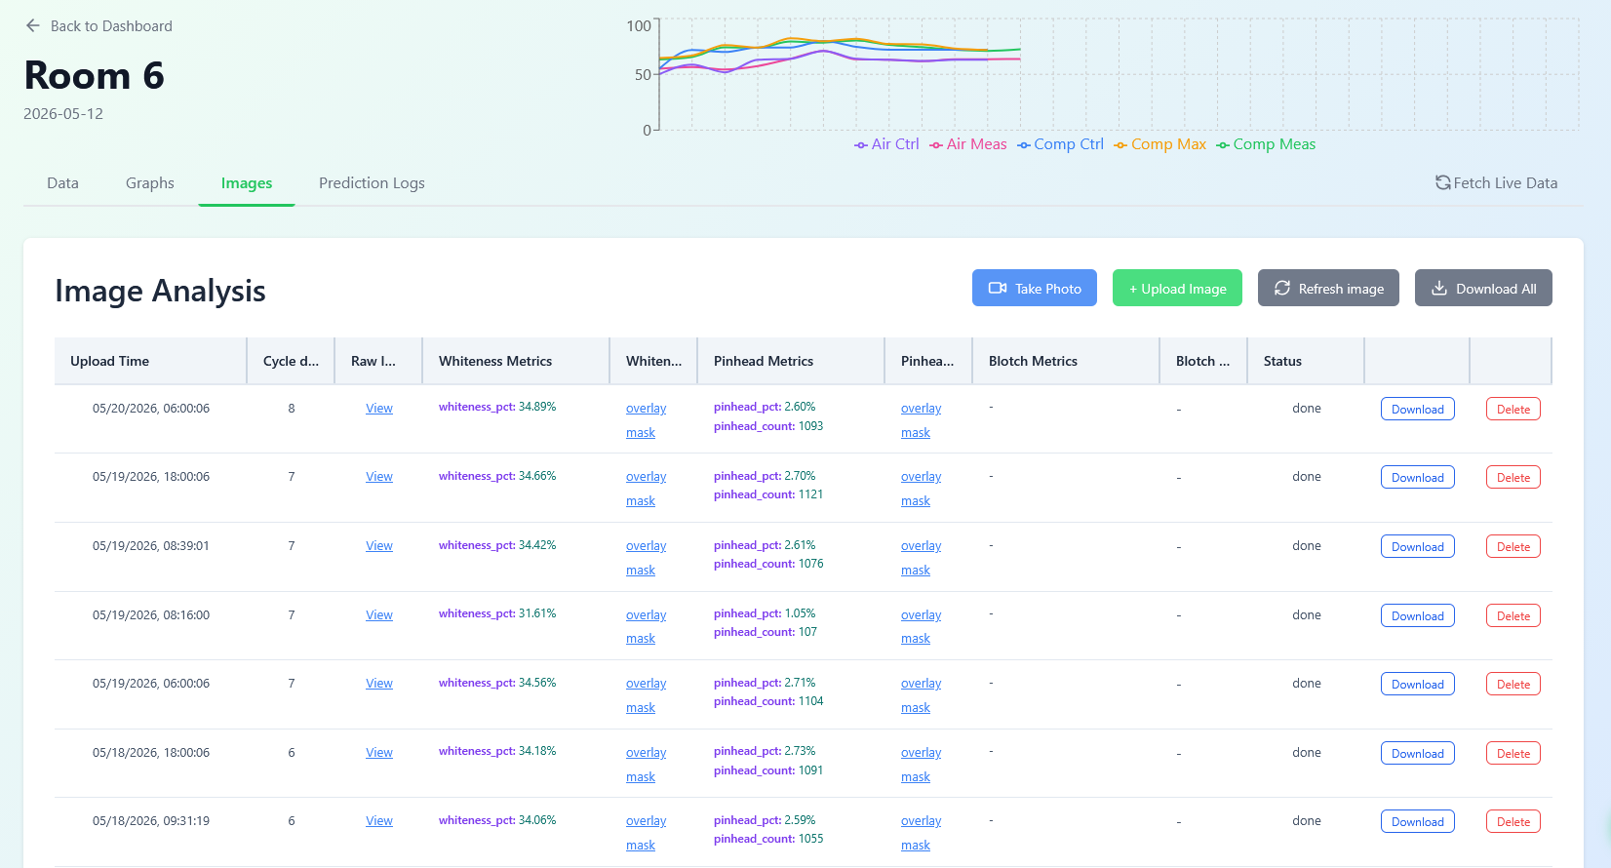
Task: Select the Images tab
Action: click(x=247, y=183)
